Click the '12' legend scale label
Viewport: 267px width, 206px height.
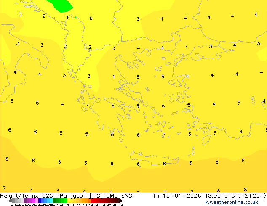click(79, 205)
